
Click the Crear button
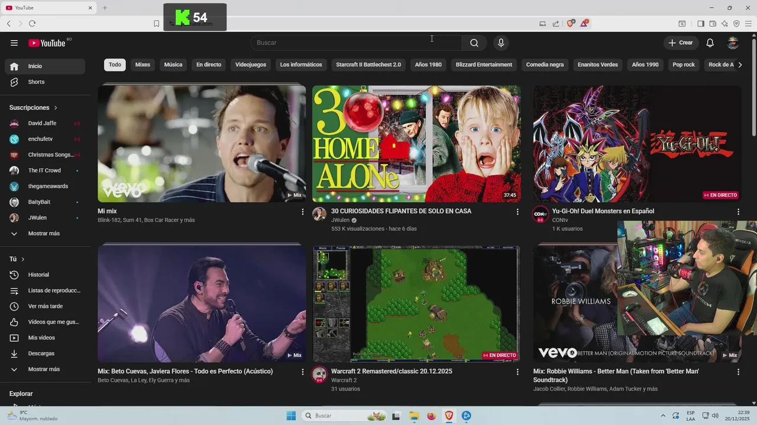[x=681, y=42]
